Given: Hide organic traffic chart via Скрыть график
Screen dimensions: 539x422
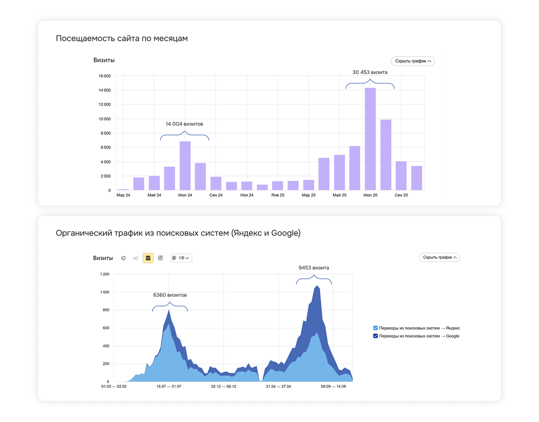Looking at the screenshot, I should pyautogui.click(x=439, y=258).
